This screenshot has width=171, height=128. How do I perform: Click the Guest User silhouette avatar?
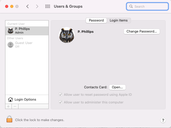(x=11, y=45)
